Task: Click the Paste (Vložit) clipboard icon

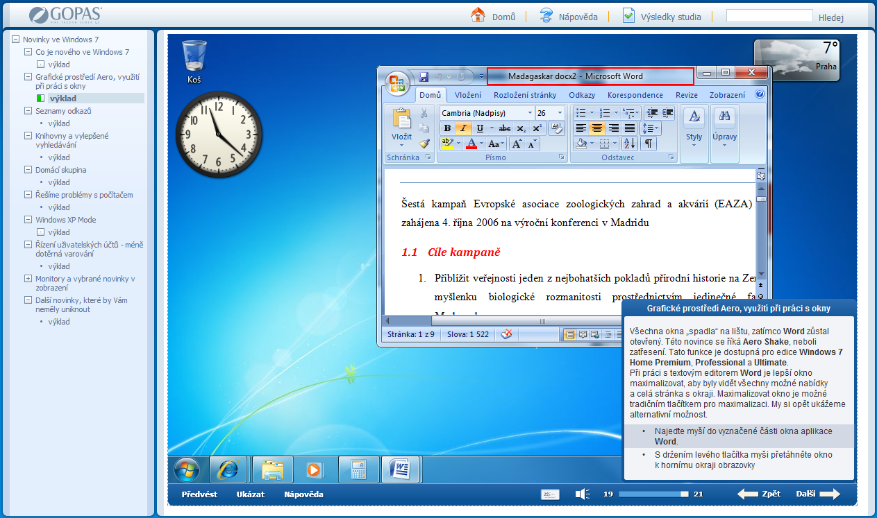Action: (401, 119)
